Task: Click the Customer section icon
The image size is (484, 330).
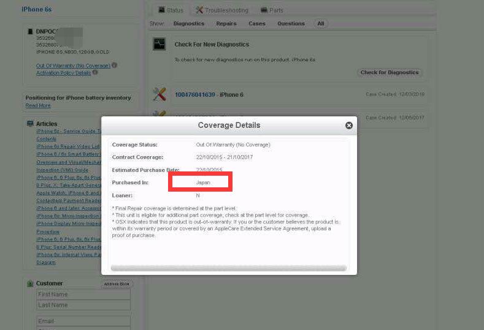Action: (x=30, y=283)
